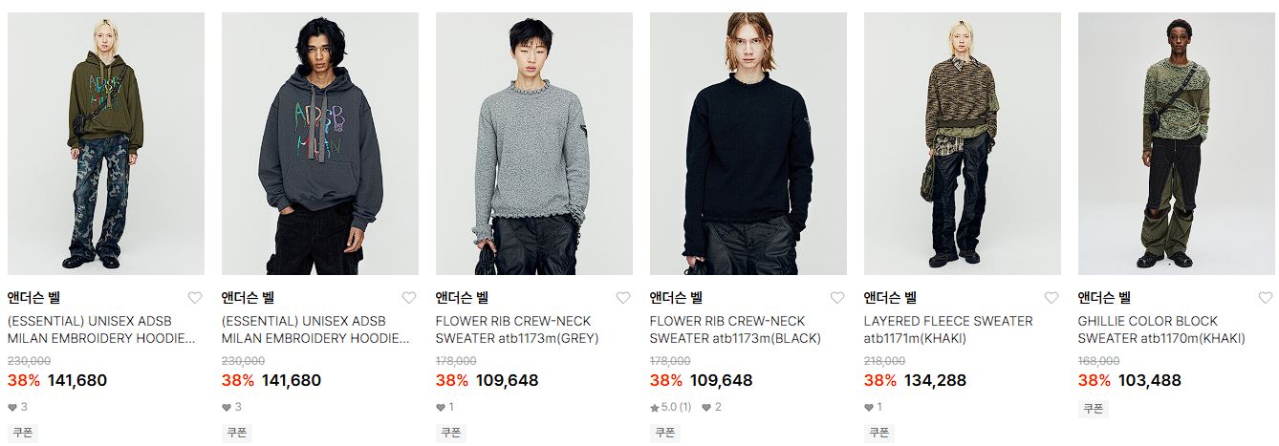Click heart icon for BLACK flower rib sweater
Viewport: 1279px width, 446px height.
837,297
